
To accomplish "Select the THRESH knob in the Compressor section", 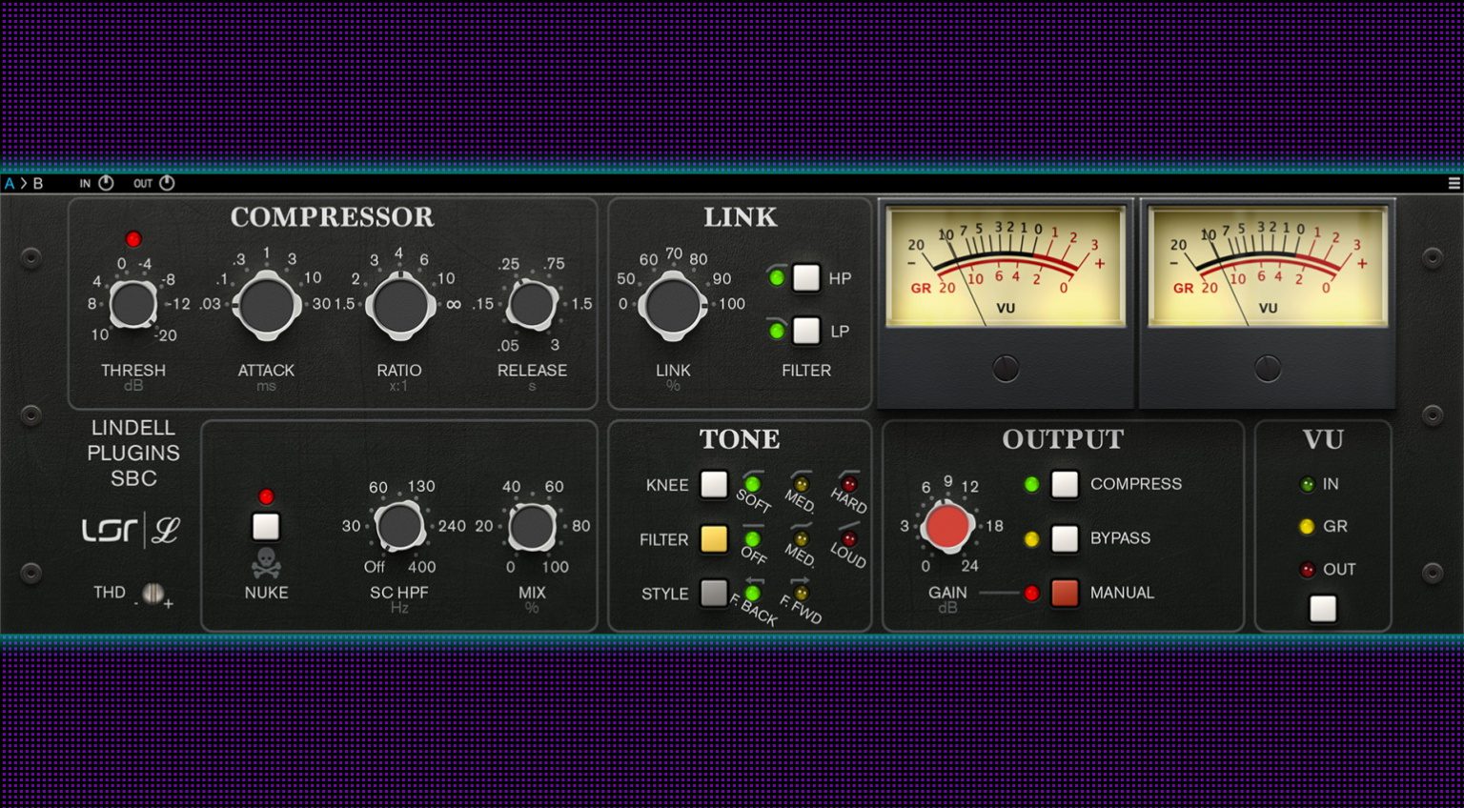I will 132,305.
